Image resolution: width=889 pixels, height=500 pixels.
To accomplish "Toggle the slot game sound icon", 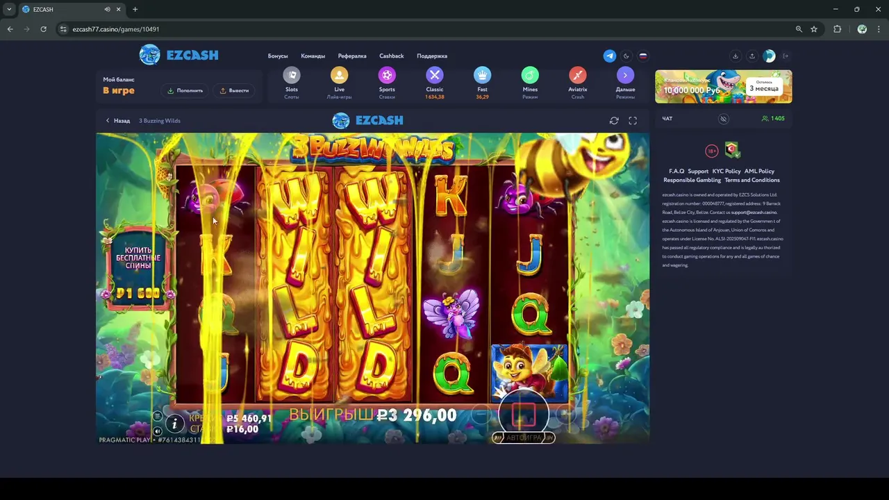I will click(x=158, y=431).
